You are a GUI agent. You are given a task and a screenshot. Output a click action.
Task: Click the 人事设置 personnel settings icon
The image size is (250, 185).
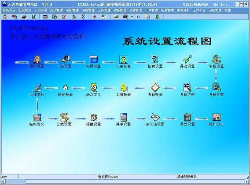pyautogui.click(x=124, y=59)
